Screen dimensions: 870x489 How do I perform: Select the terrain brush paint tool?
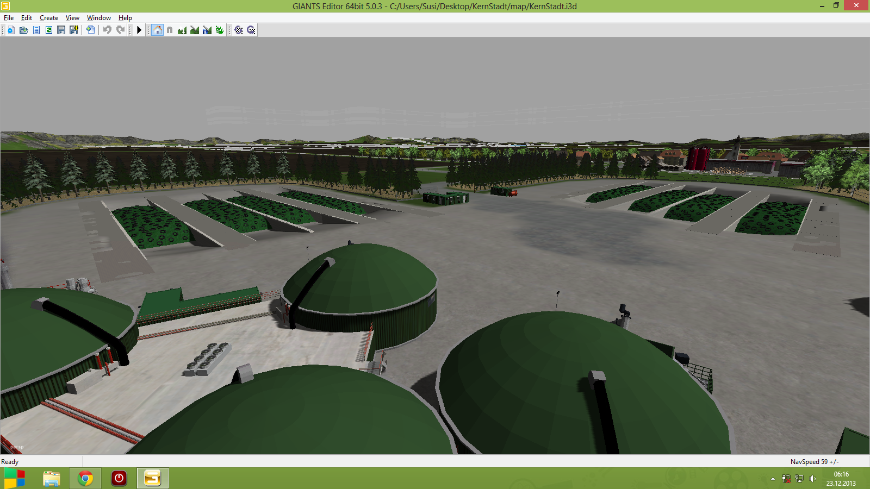[x=195, y=30]
